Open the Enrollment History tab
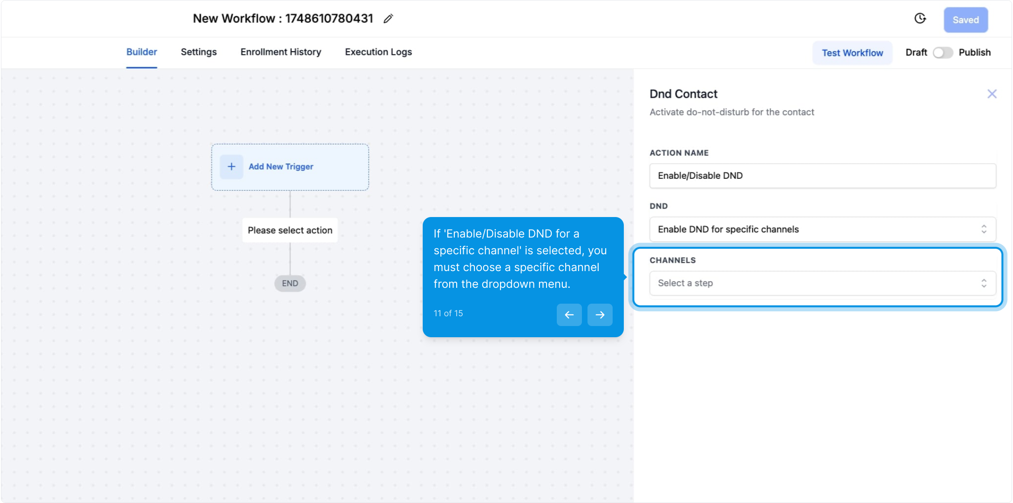Image resolution: width=1013 pixels, height=503 pixels. coord(281,52)
